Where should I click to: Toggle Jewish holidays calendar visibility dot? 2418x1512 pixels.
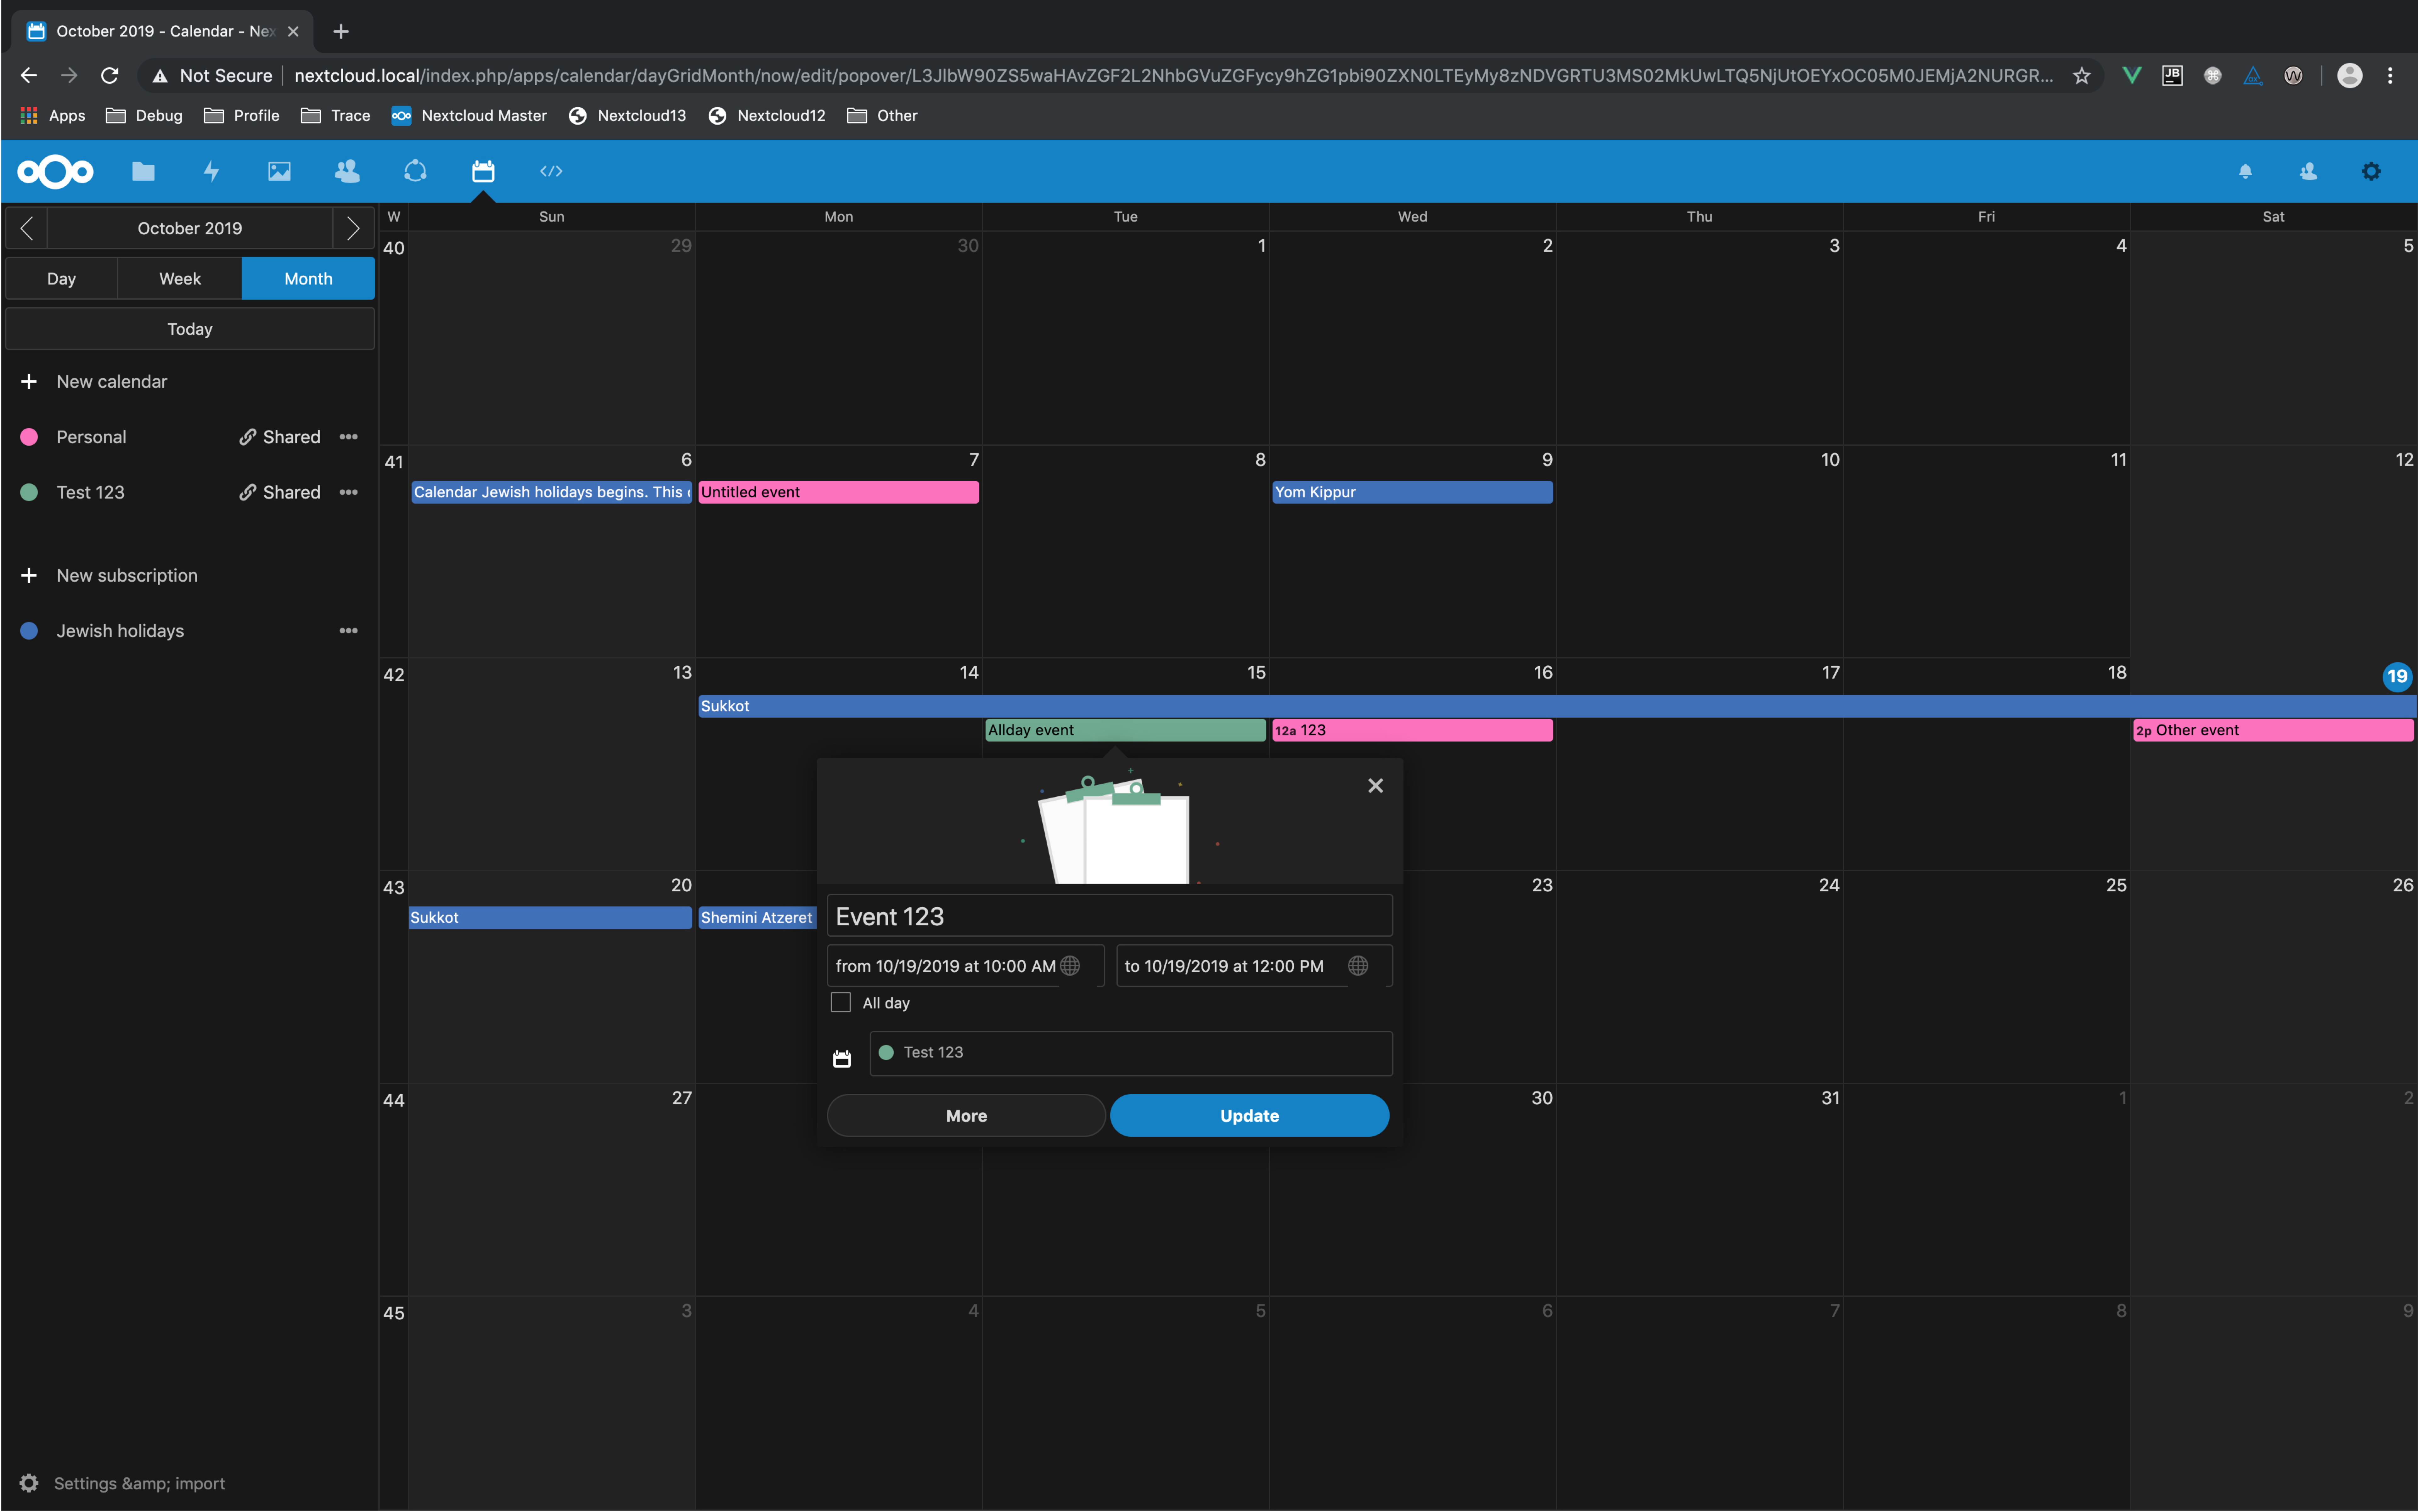29,631
